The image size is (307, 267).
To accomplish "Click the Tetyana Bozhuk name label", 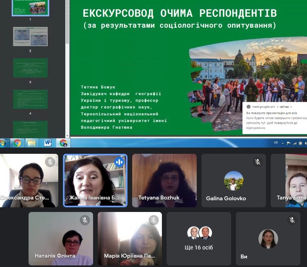I will point(159,198).
